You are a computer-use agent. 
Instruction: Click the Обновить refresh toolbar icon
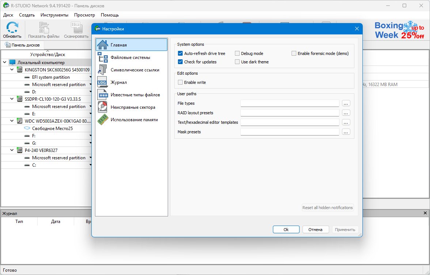[12, 27]
